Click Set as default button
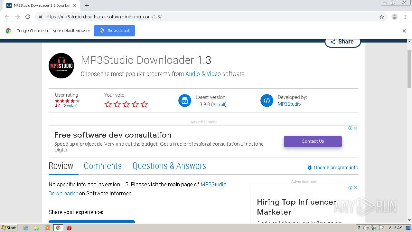This screenshot has width=412, height=232. (114, 31)
